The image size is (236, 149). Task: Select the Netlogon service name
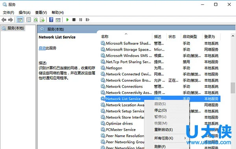coord(114,68)
